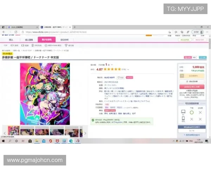
Task: Go back using the browser back arrow
Action: coord(4,32)
